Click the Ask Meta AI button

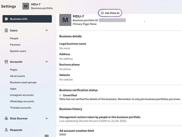click(110, 13)
